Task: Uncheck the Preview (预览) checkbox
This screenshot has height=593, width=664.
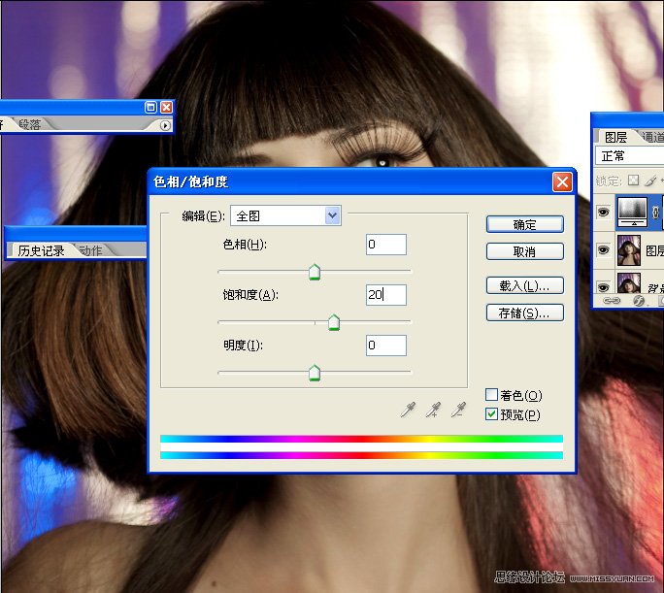Action: tap(491, 414)
